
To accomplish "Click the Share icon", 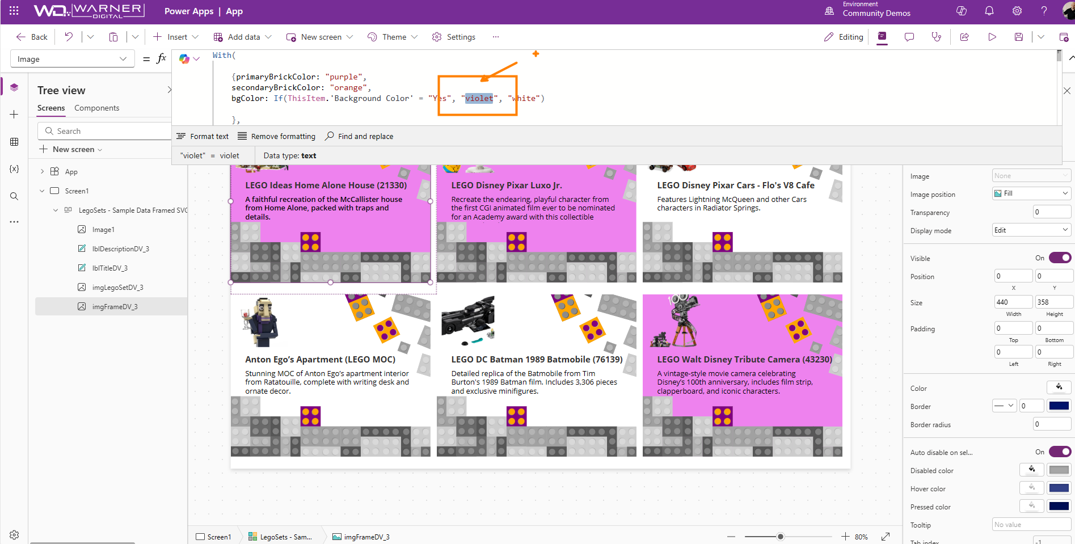I will tap(964, 37).
